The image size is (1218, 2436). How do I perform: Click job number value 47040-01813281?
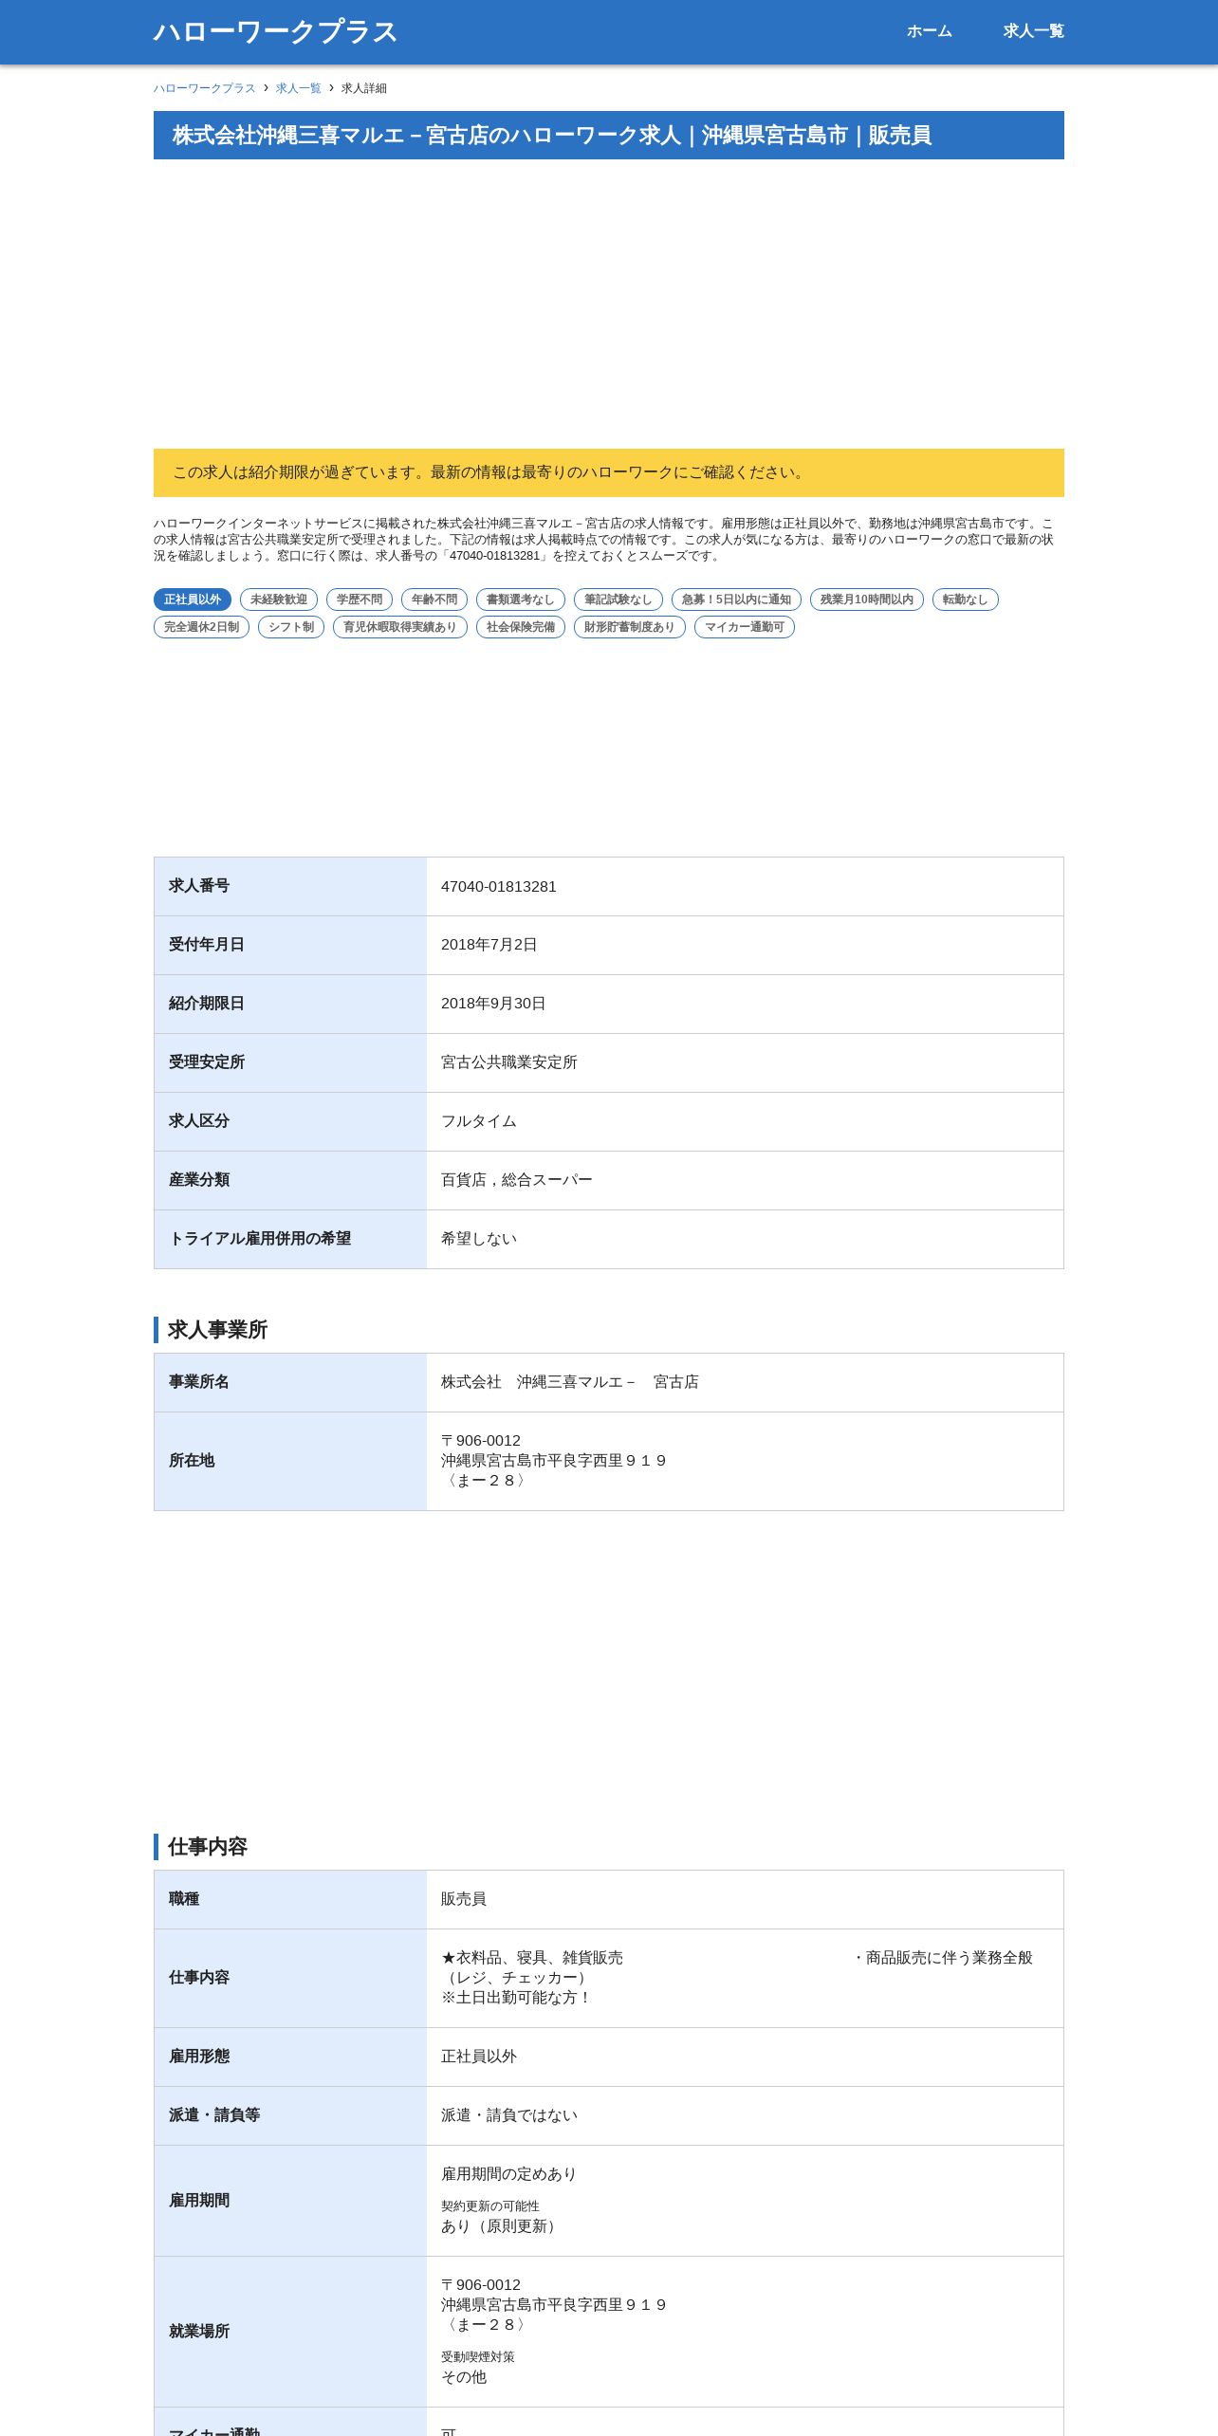[499, 887]
